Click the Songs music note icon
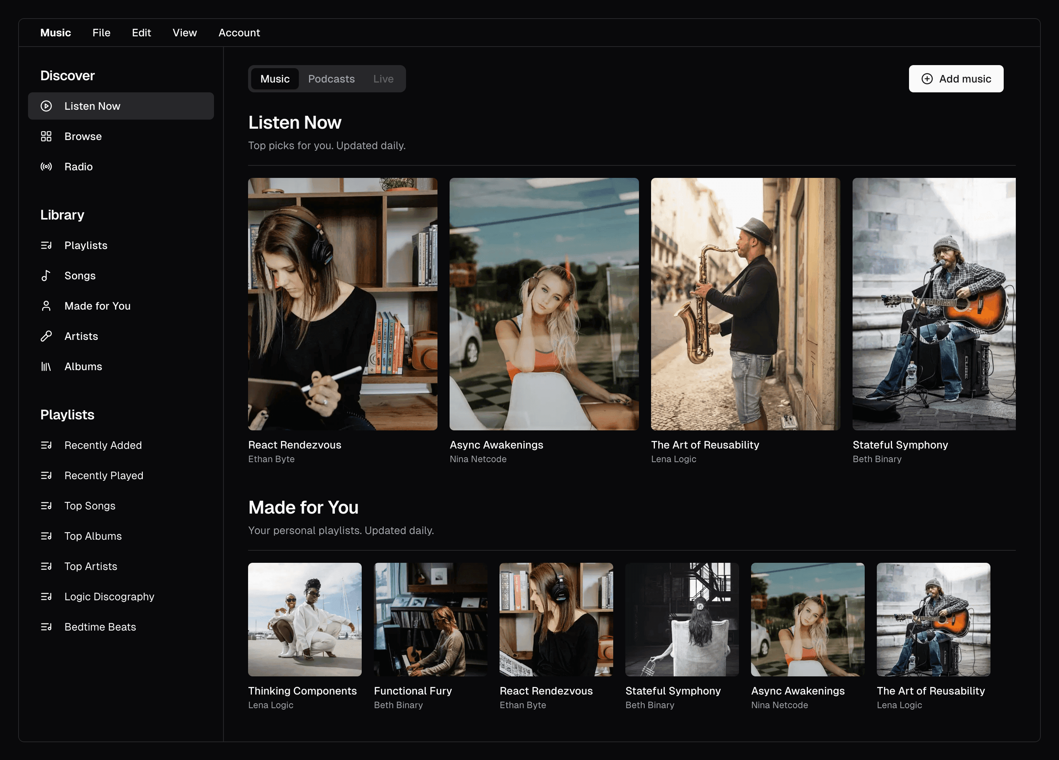This screenshot has height=760, width=1059. 46,276
